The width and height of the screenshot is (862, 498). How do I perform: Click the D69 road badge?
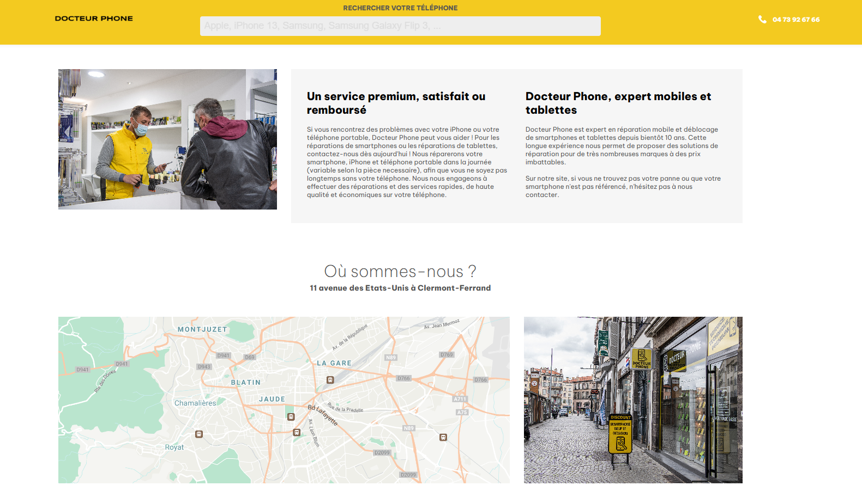(250, 358)
